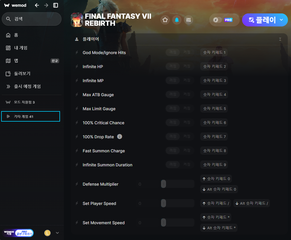Toggle God Mode/Ignore Hits on/off

tap(180, 52)
